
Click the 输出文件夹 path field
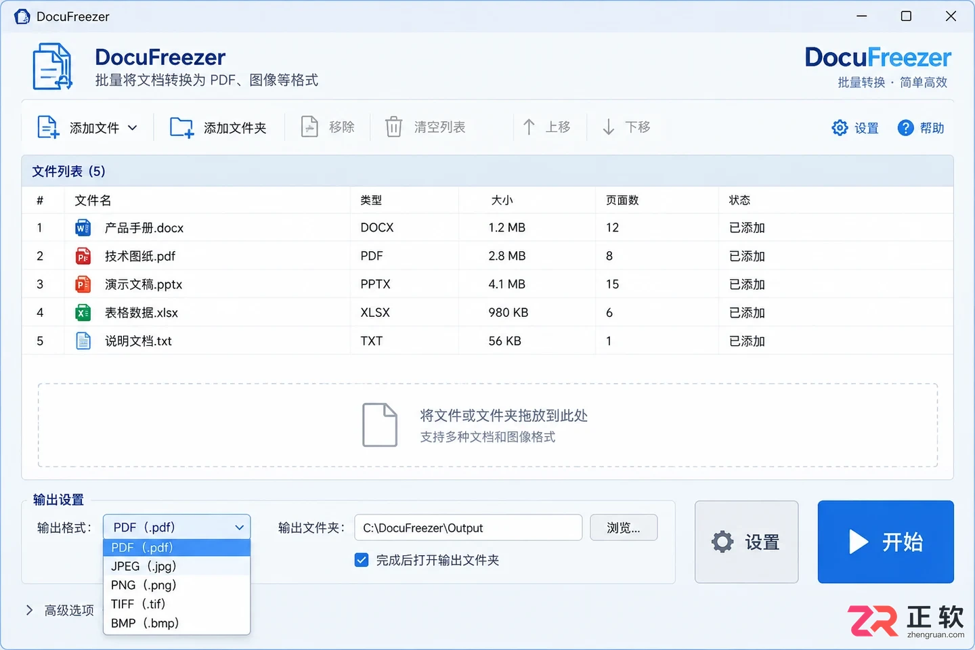469,527
